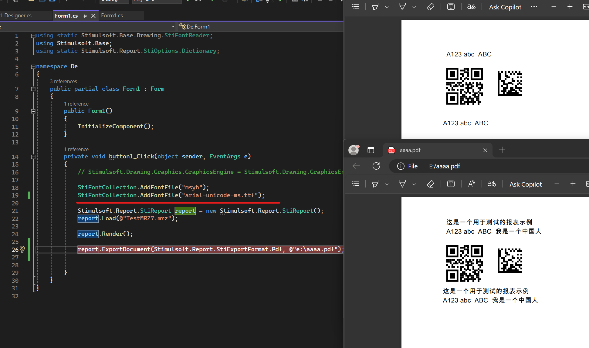Open '1 reference' CodeLens above Form1 constructor
Image resolution: width=589 pixels, height=348 pixels.
pyautogui.click(x=76, y=104)
